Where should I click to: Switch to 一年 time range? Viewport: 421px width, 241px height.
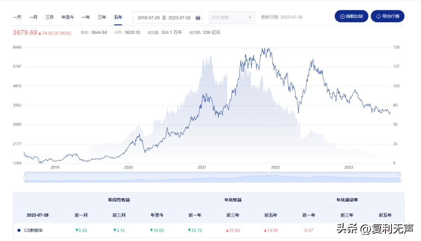[x=85, y=17]
